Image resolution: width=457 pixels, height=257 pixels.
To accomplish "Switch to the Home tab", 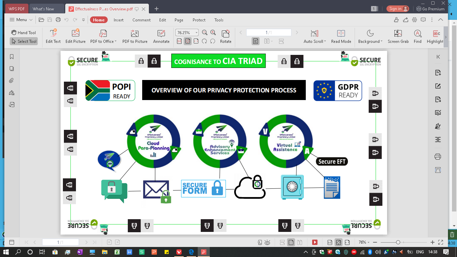I will pos(99,20).
